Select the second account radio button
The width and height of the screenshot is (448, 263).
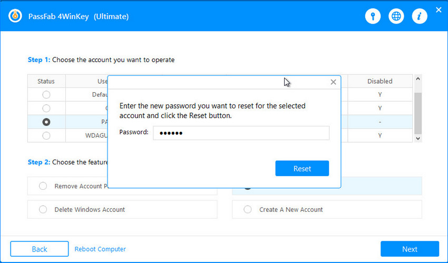[46, 108]
